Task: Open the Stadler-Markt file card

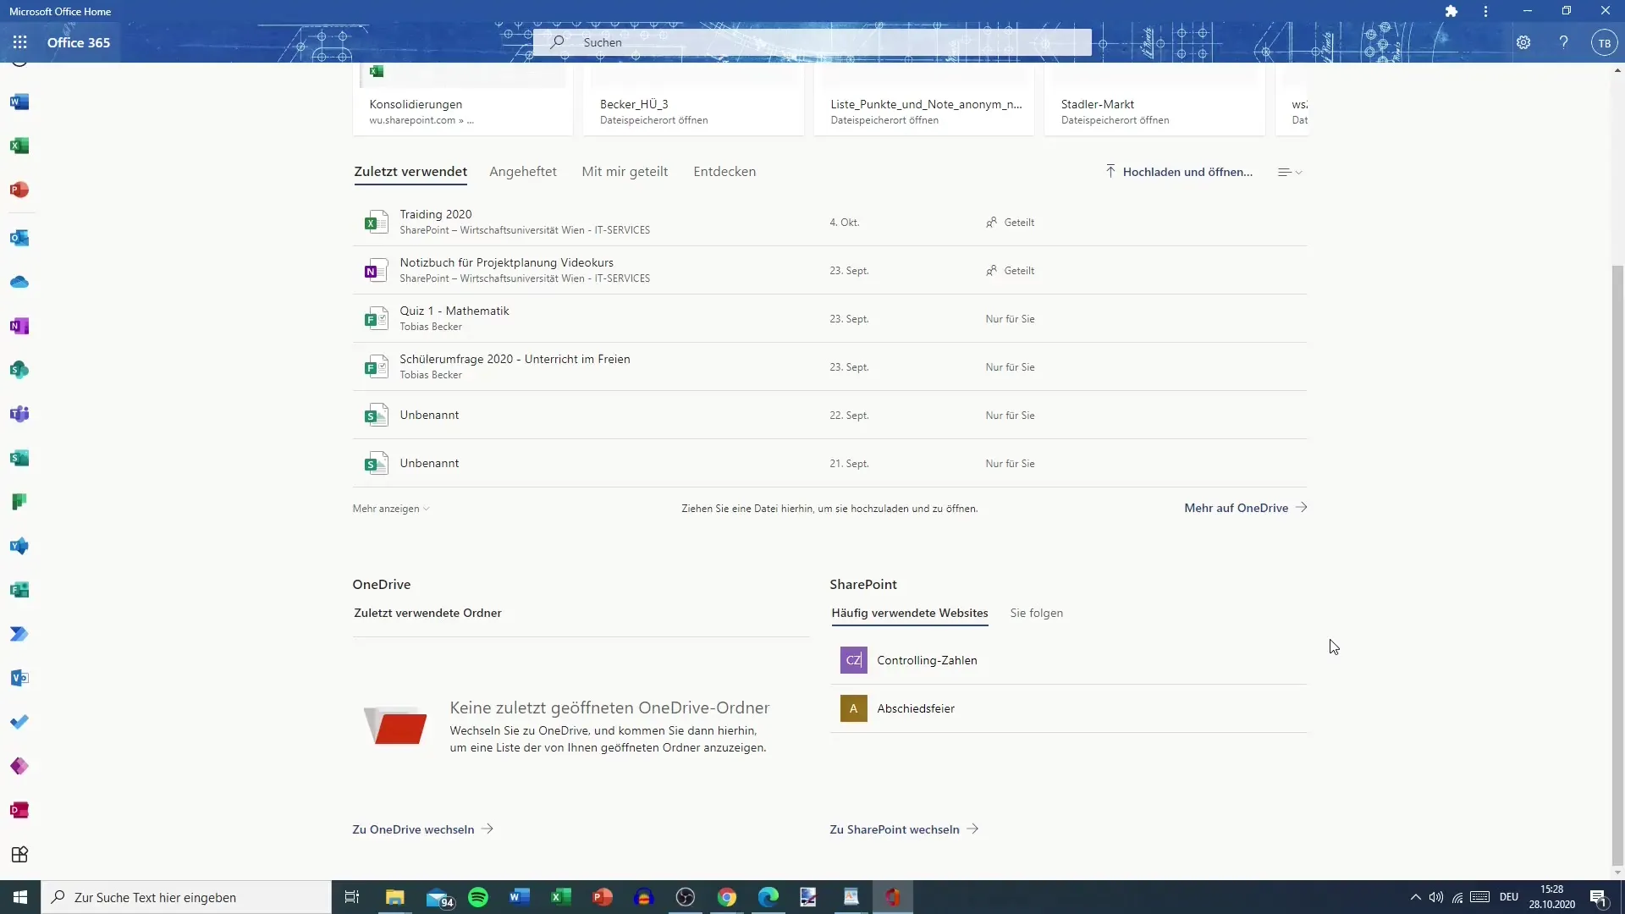Action: click(x=1154, y=99)
